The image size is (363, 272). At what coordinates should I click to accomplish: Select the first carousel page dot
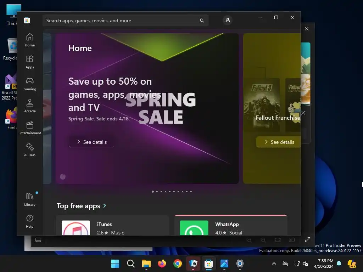(x=153, y=192)
